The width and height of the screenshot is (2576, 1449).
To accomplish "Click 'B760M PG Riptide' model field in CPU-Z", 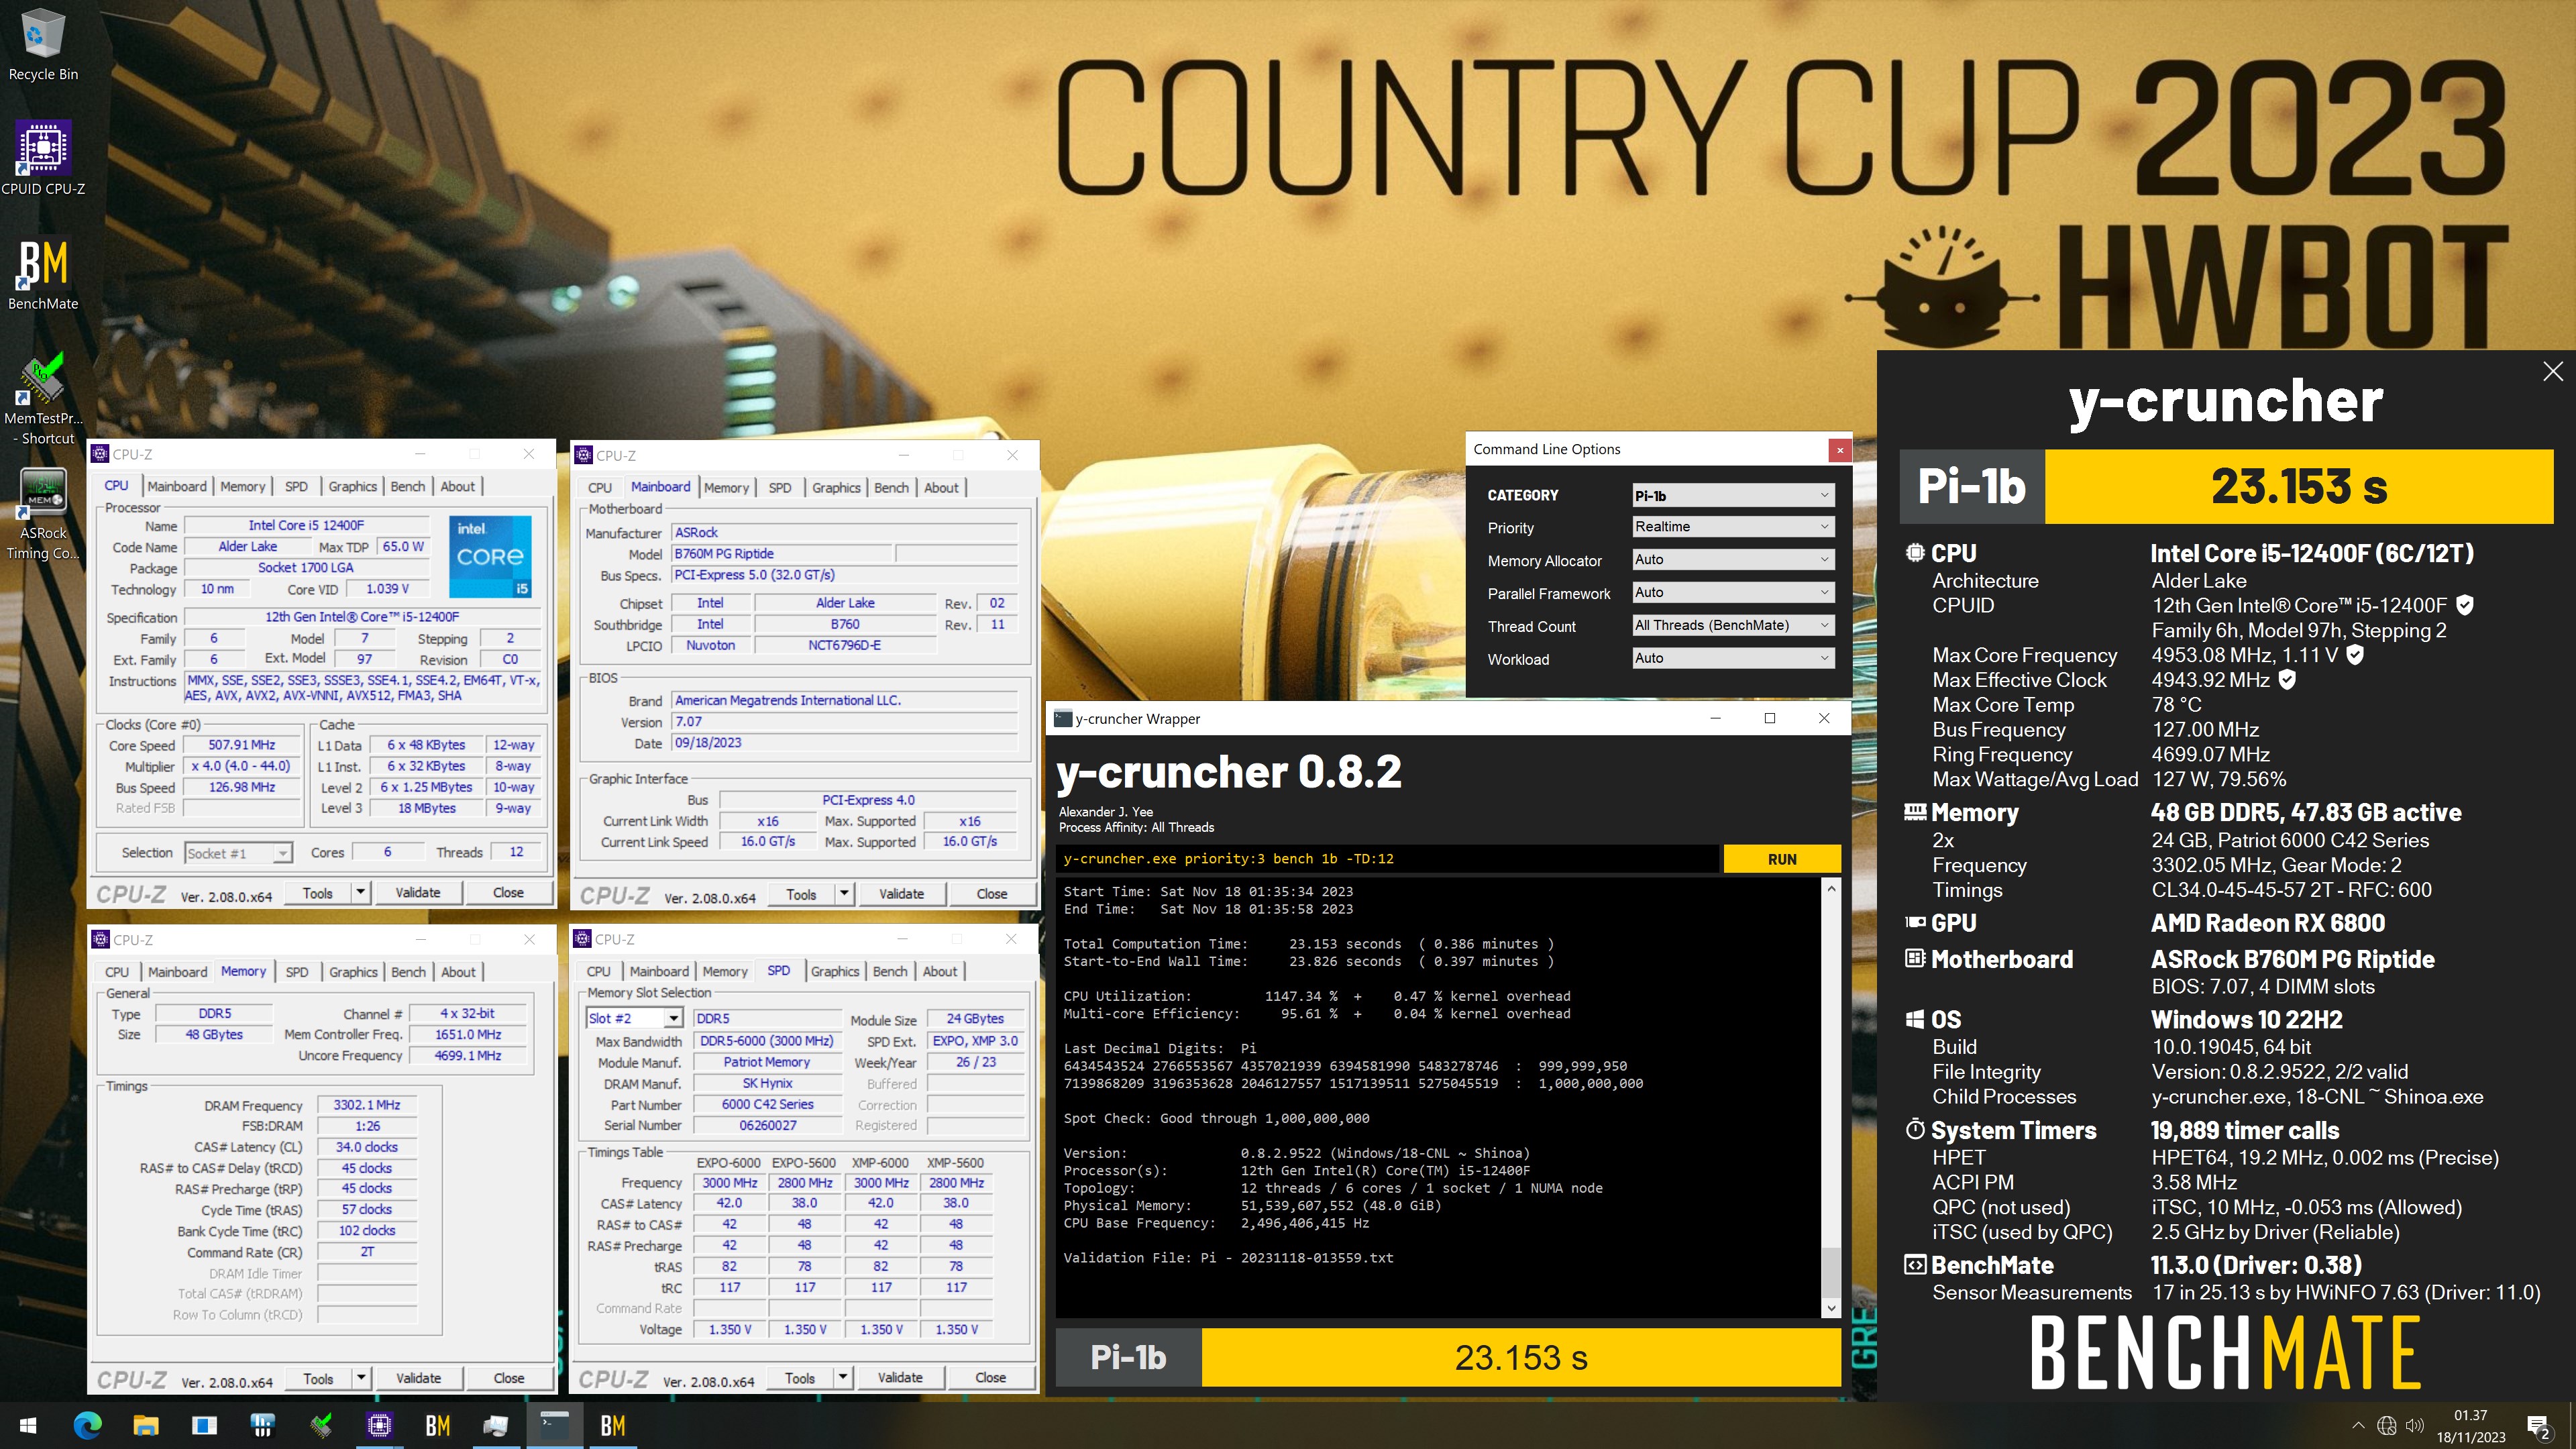I will pyautogui.click(x=780, y=554).
